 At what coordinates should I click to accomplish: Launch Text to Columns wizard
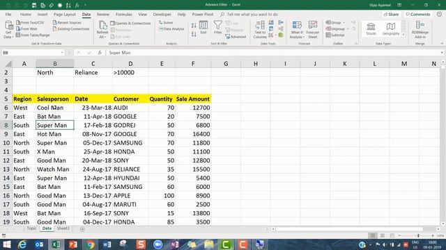[260, 29]
